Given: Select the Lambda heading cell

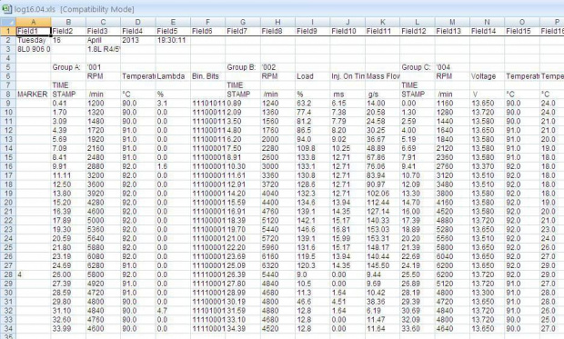Looking at the screenshot, I should point(173,76).
